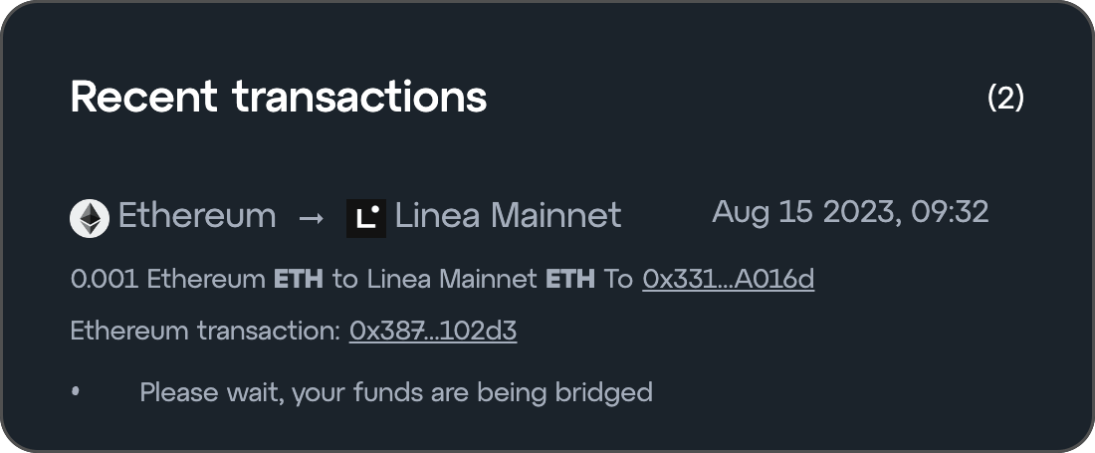1095x453 pixels.
Task: Click the 'funds are being bridged' status message
Action: coord(396,392)
